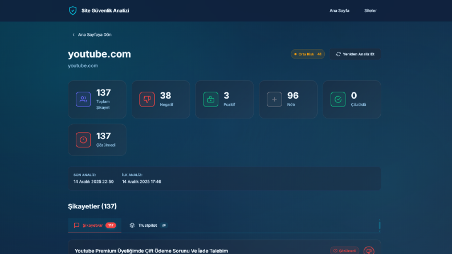This screenshot has width=452, height=254.
Task: Click the Negatif thumbs-down icon
Action: (147, 99)
